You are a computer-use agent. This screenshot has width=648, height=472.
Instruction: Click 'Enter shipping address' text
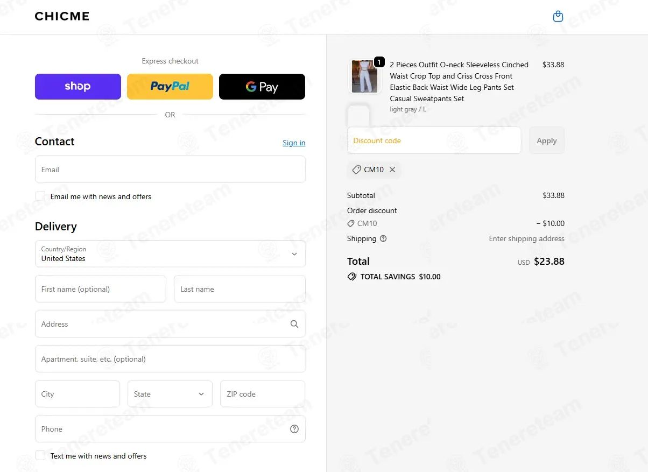[526, 238]
